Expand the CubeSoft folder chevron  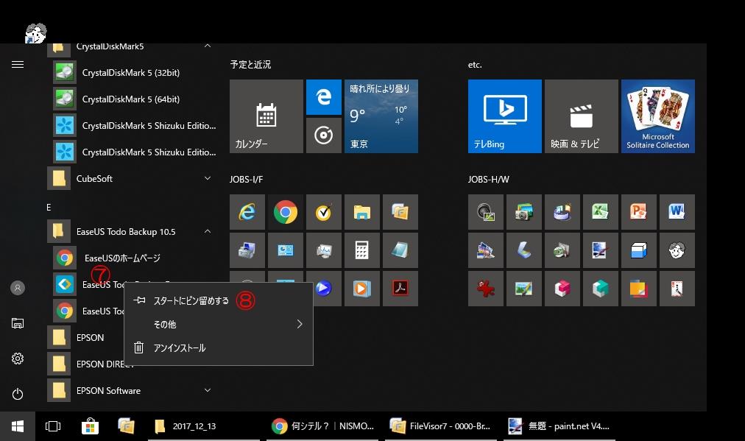pyautogui.click(x=208, y=178)
